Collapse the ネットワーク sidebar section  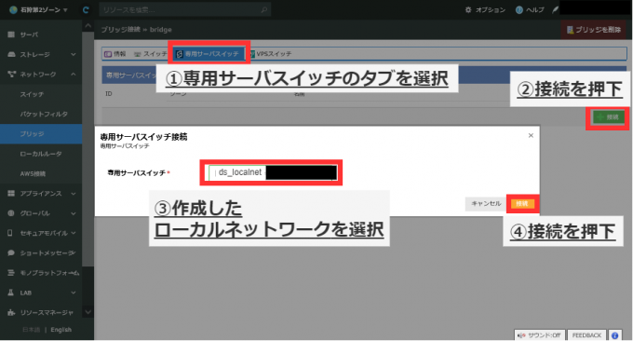(41, 74)
